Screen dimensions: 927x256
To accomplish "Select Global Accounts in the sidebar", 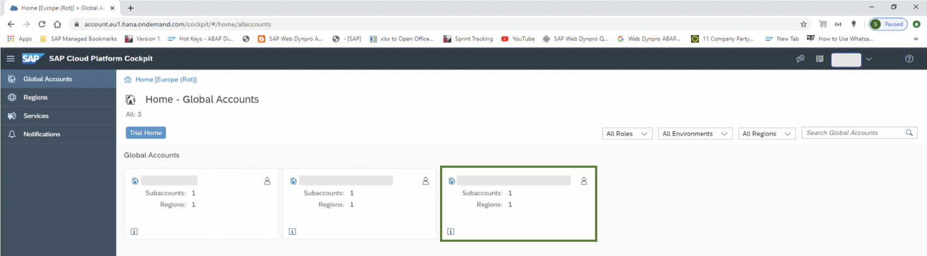I will (58, 79).
